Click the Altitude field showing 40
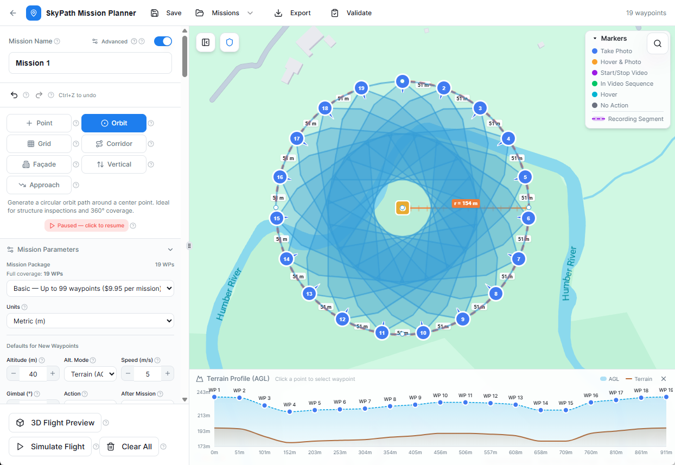The width and height of the screenshot is (675, 465). coord(33,374)
